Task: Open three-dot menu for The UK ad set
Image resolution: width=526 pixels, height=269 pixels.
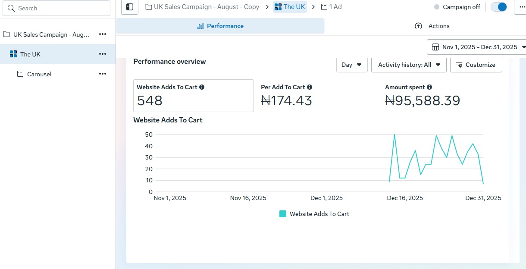Action: [103, 54]
